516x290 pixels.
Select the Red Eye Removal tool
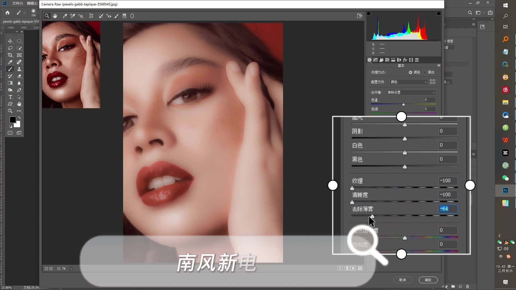[x=109, y=16]
